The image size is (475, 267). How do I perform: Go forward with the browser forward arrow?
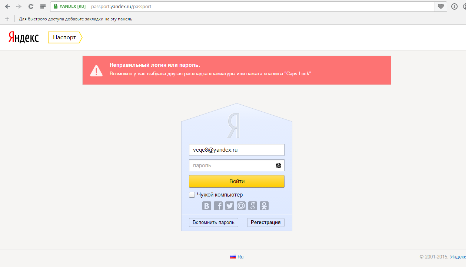pos(19,7)
